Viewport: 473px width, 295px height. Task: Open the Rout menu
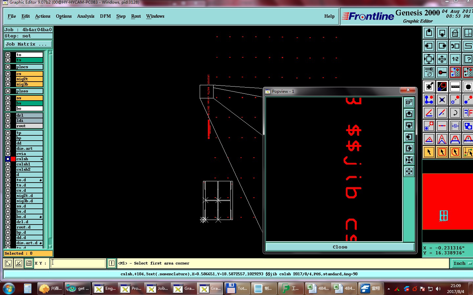(136, 16)
